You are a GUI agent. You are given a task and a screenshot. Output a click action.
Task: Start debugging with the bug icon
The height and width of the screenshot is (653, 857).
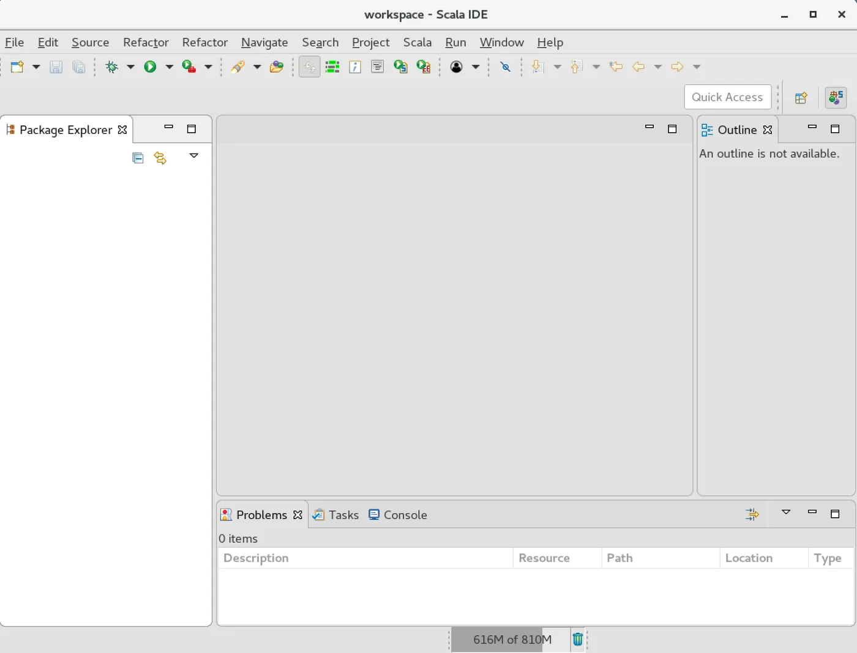click(x=111, y=67)
